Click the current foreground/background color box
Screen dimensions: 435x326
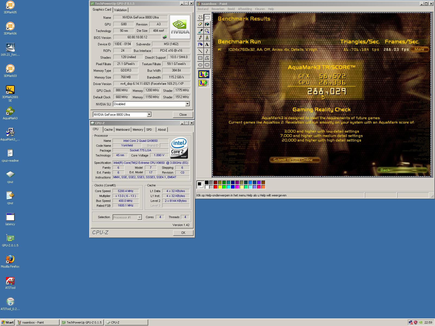tap(200, 185)
